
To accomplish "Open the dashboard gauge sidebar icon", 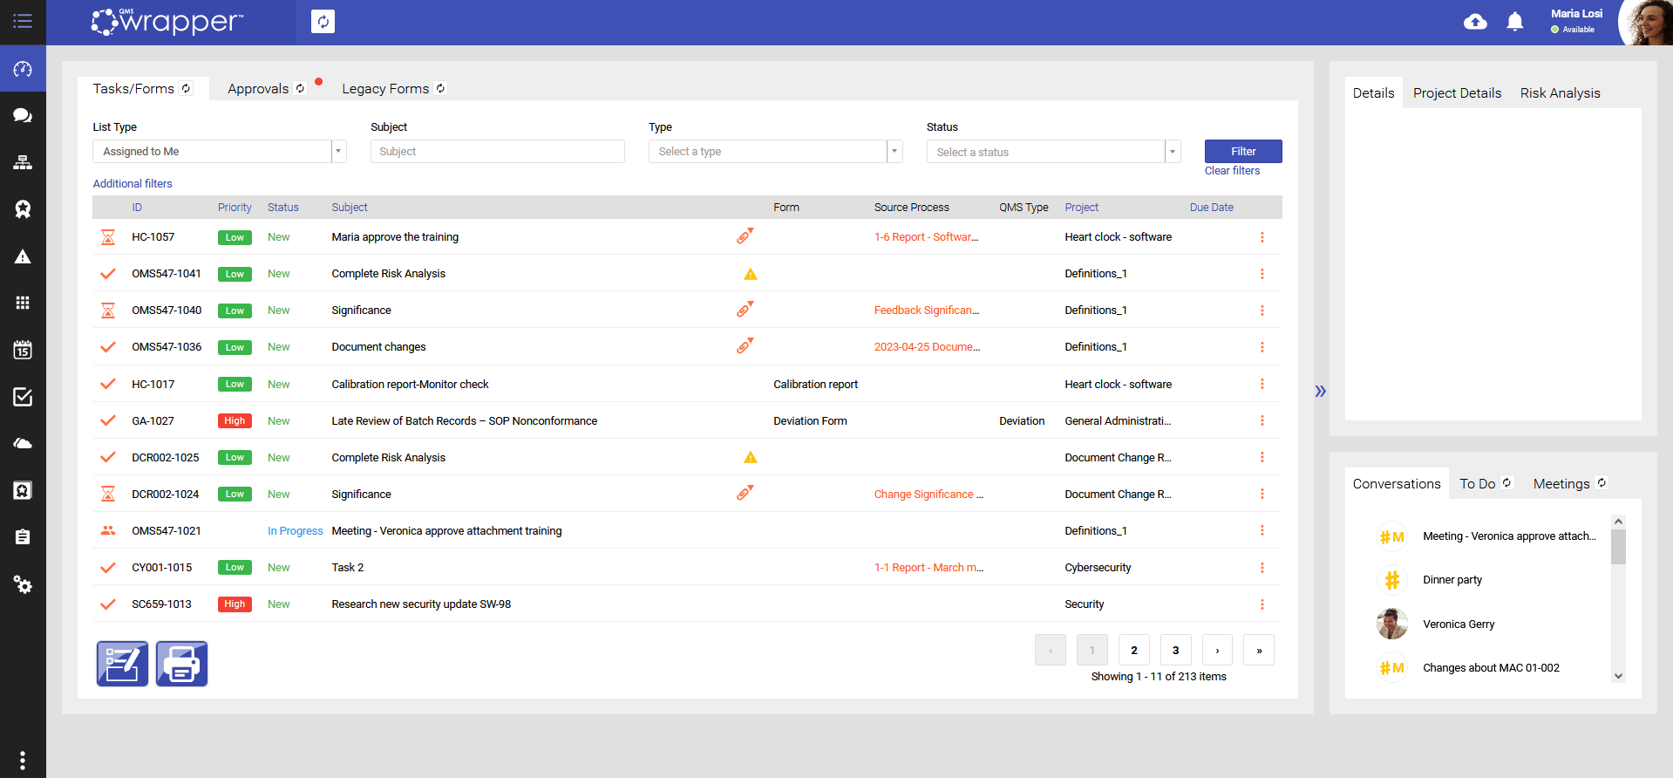I will 23,69.
